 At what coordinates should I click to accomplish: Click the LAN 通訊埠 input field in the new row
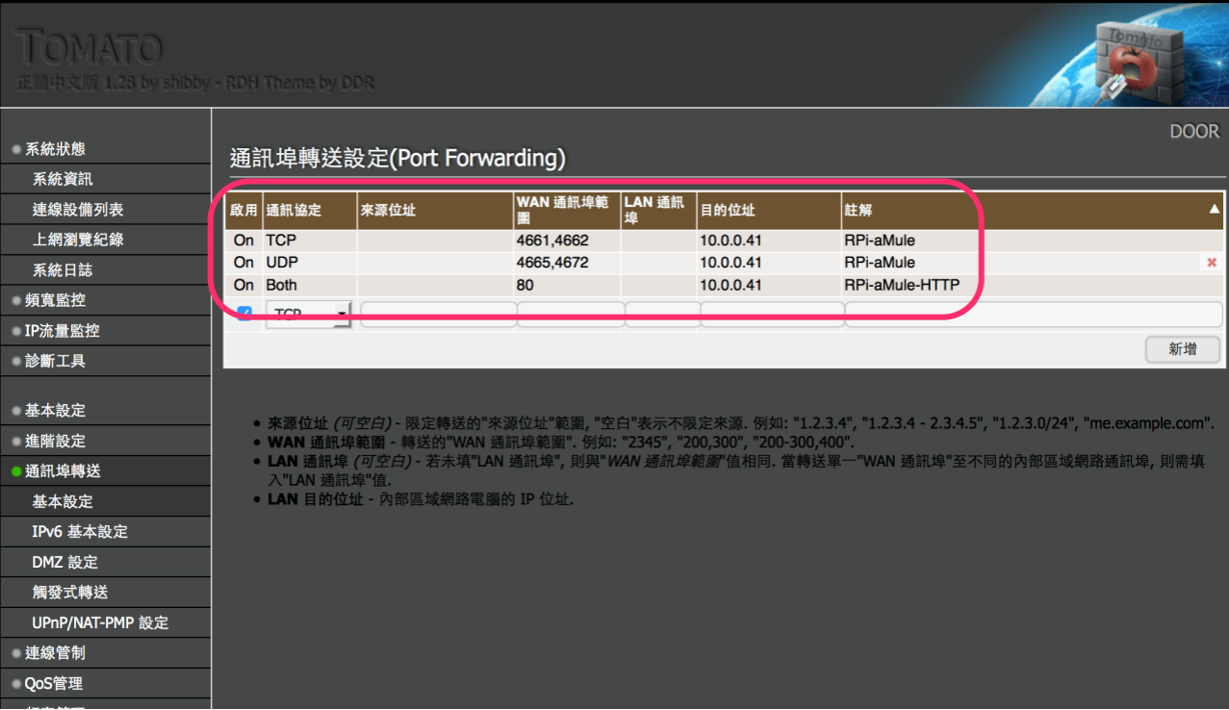pyautogui.click(x=662, y=315)
